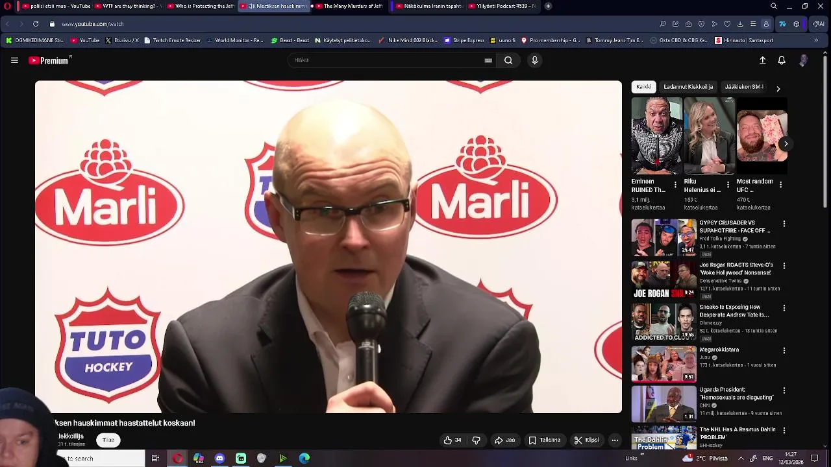Open The NHL Has A Rasmus Dahlin video
This screenshot has width=831, height=467.
point(737,433)
